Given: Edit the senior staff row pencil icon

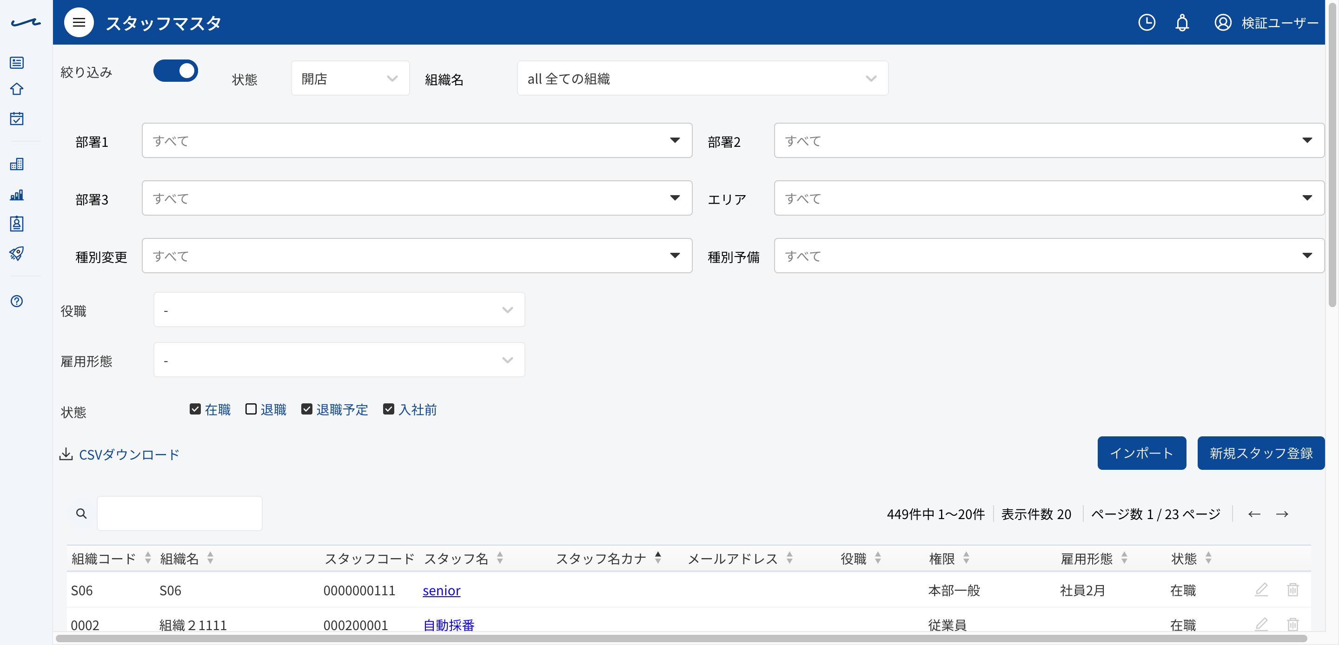Looking at the screenshot, I should 1261,589.
